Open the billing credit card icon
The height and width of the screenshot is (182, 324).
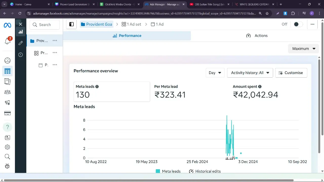7,113
